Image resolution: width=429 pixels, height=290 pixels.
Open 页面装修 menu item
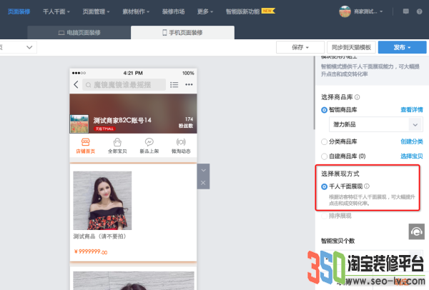click(x=19, y=11)
